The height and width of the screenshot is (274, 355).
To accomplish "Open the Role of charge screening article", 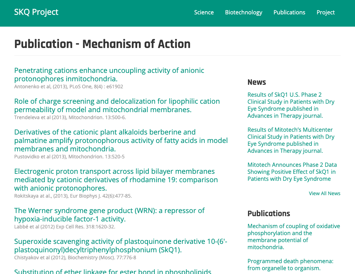I will (117, 105).
